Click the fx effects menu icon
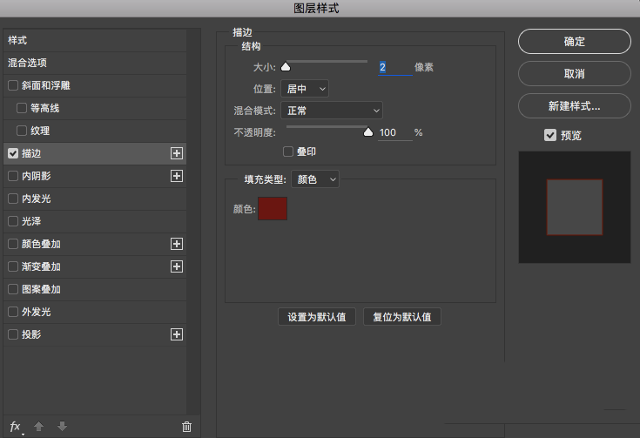Image resolution: width=640 pixels, height=438 pixels. coord(15,426)
